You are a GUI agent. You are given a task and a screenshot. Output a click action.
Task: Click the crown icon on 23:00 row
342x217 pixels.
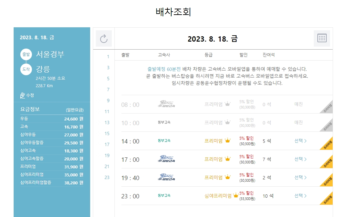point(236,195)
